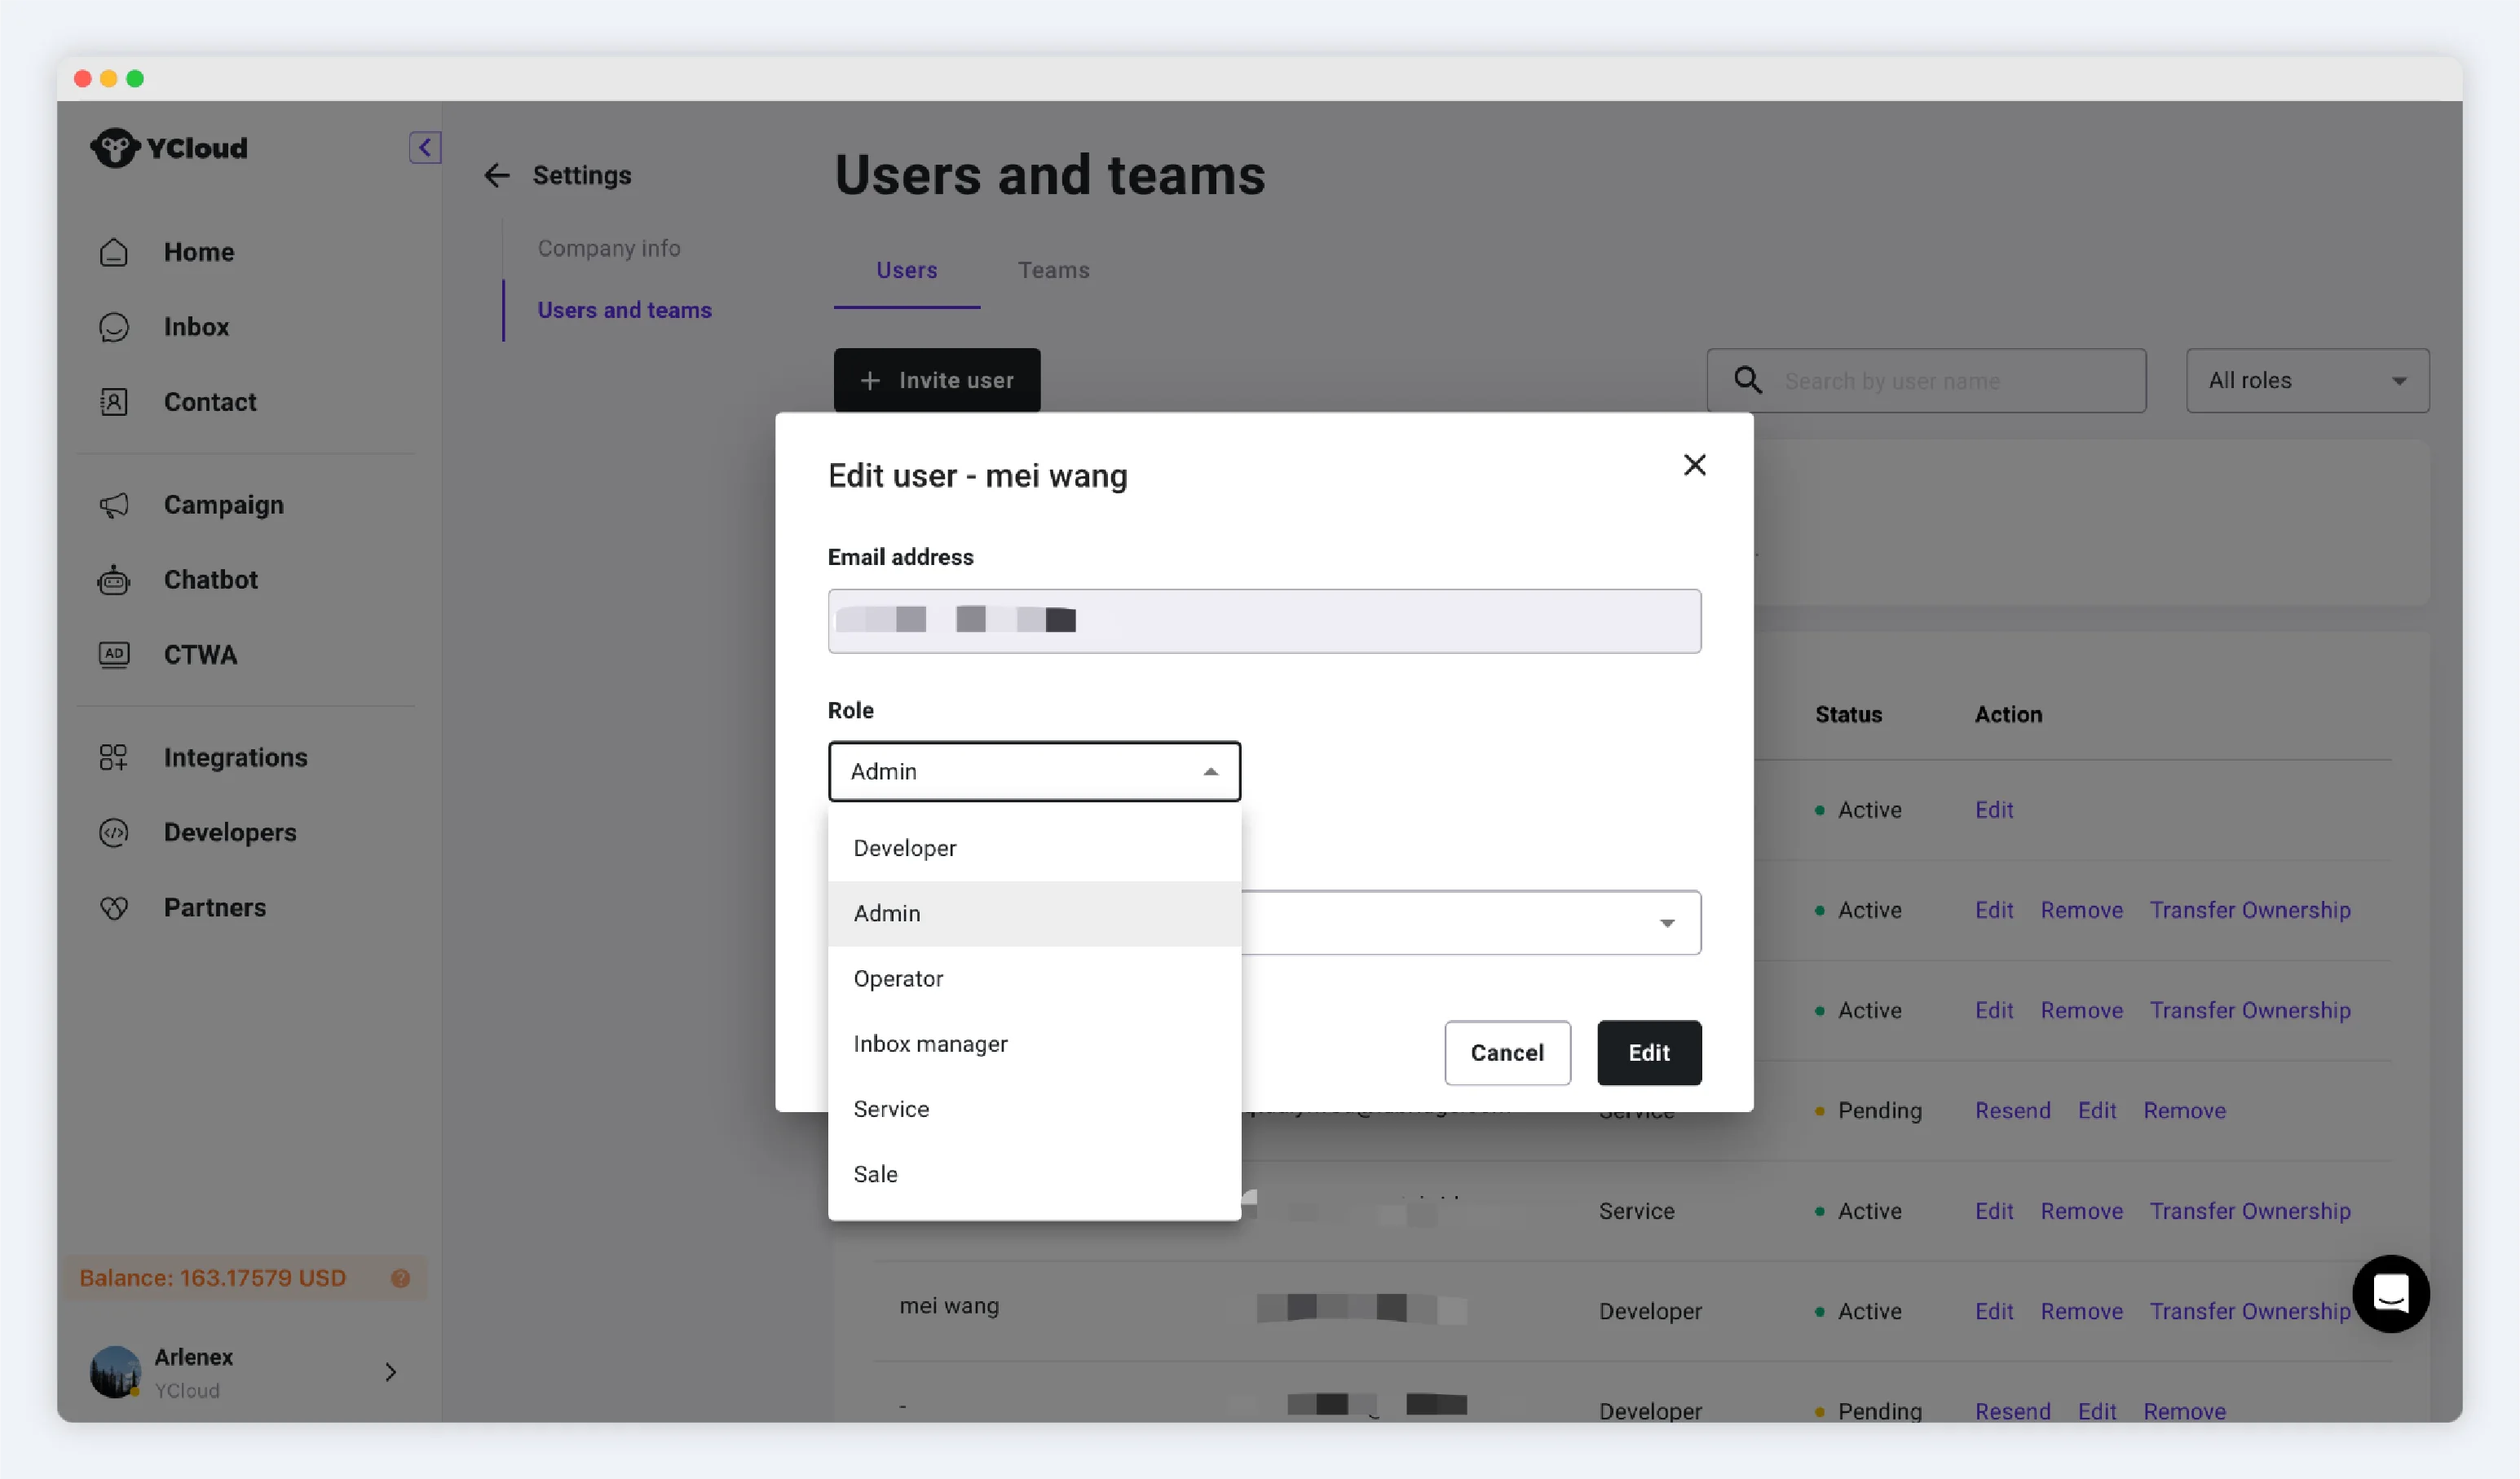2520x1479 pixels.
Task: Select the Admin role option
Action: tap(1035, 913)
